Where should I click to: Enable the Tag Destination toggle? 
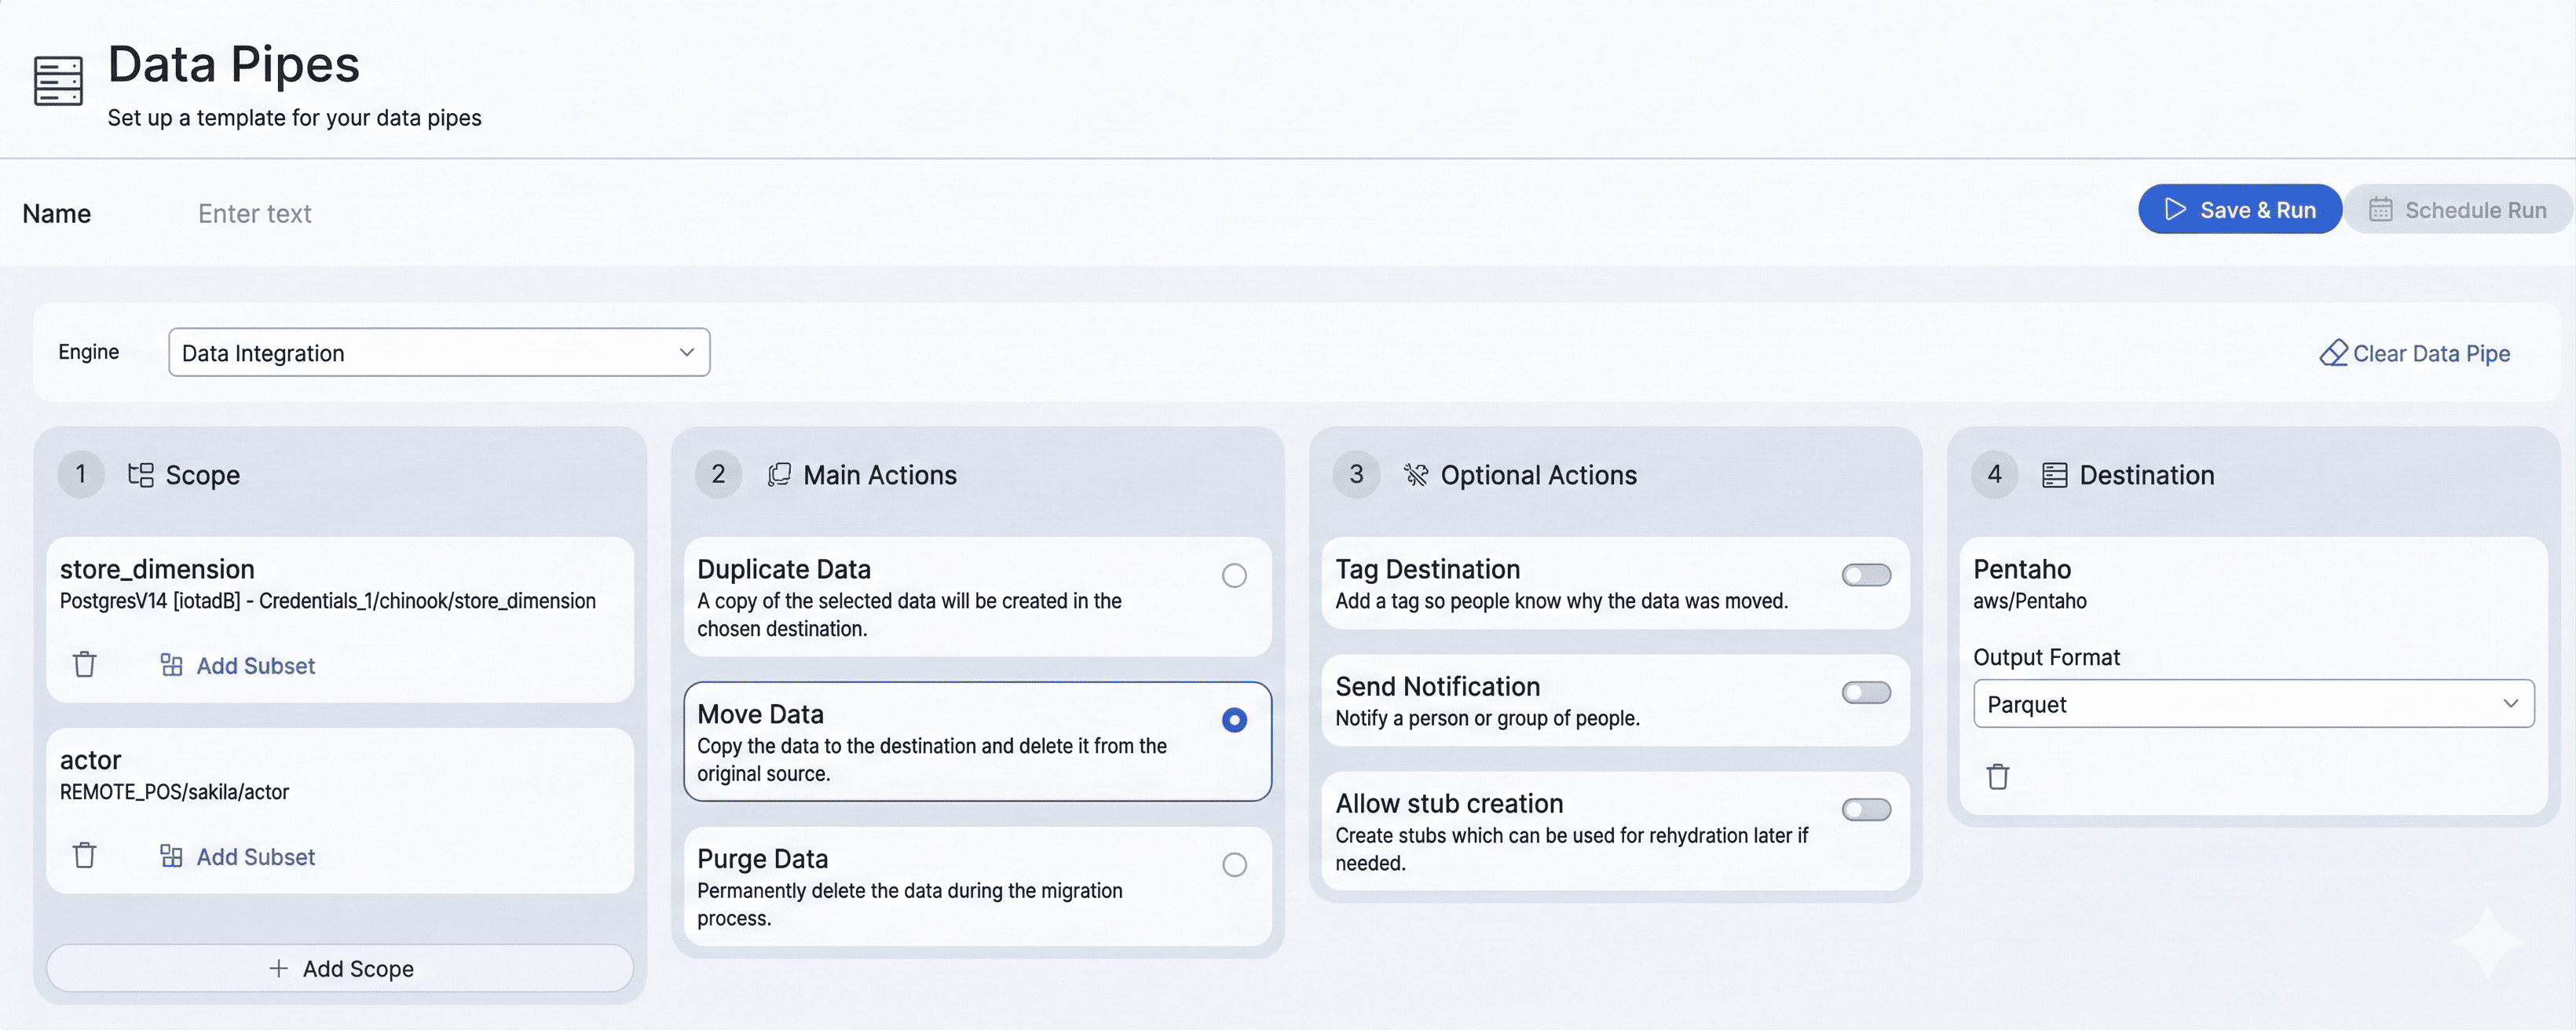click(x=1865, y=575)
